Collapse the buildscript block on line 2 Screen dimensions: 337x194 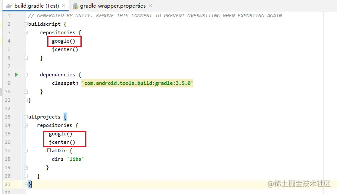point(26,24)
